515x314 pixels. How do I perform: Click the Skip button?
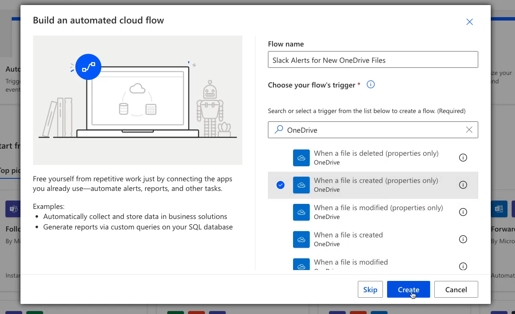tap(370, 289)
